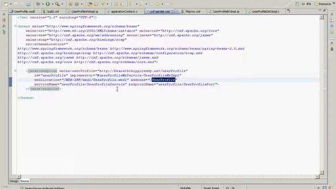Screen dimensions: 336x189
Task: Click the New Java Package icon
Action: point(70,4)
